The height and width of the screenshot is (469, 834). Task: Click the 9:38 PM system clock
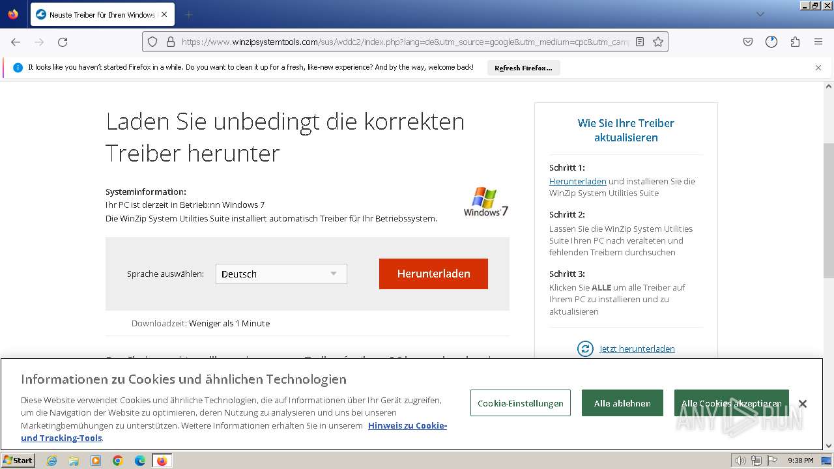800,461
